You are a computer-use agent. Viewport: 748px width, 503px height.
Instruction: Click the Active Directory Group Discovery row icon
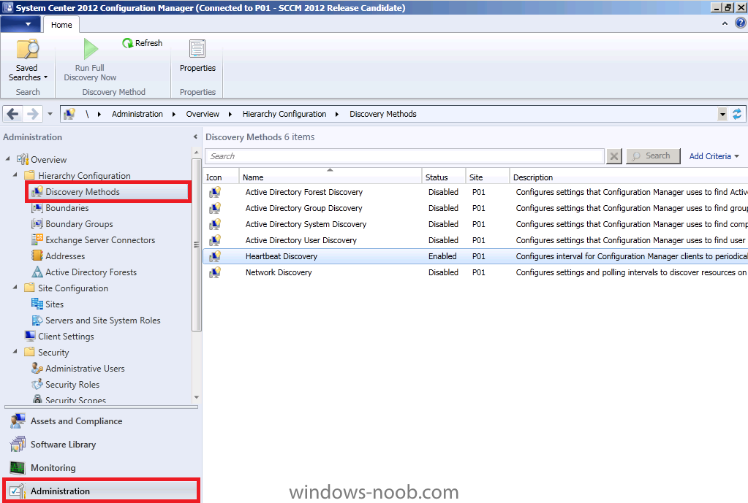215,208
